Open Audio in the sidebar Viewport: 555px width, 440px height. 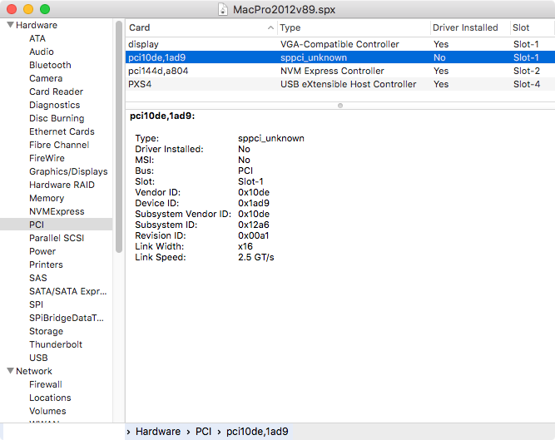(x=42, y=52)
